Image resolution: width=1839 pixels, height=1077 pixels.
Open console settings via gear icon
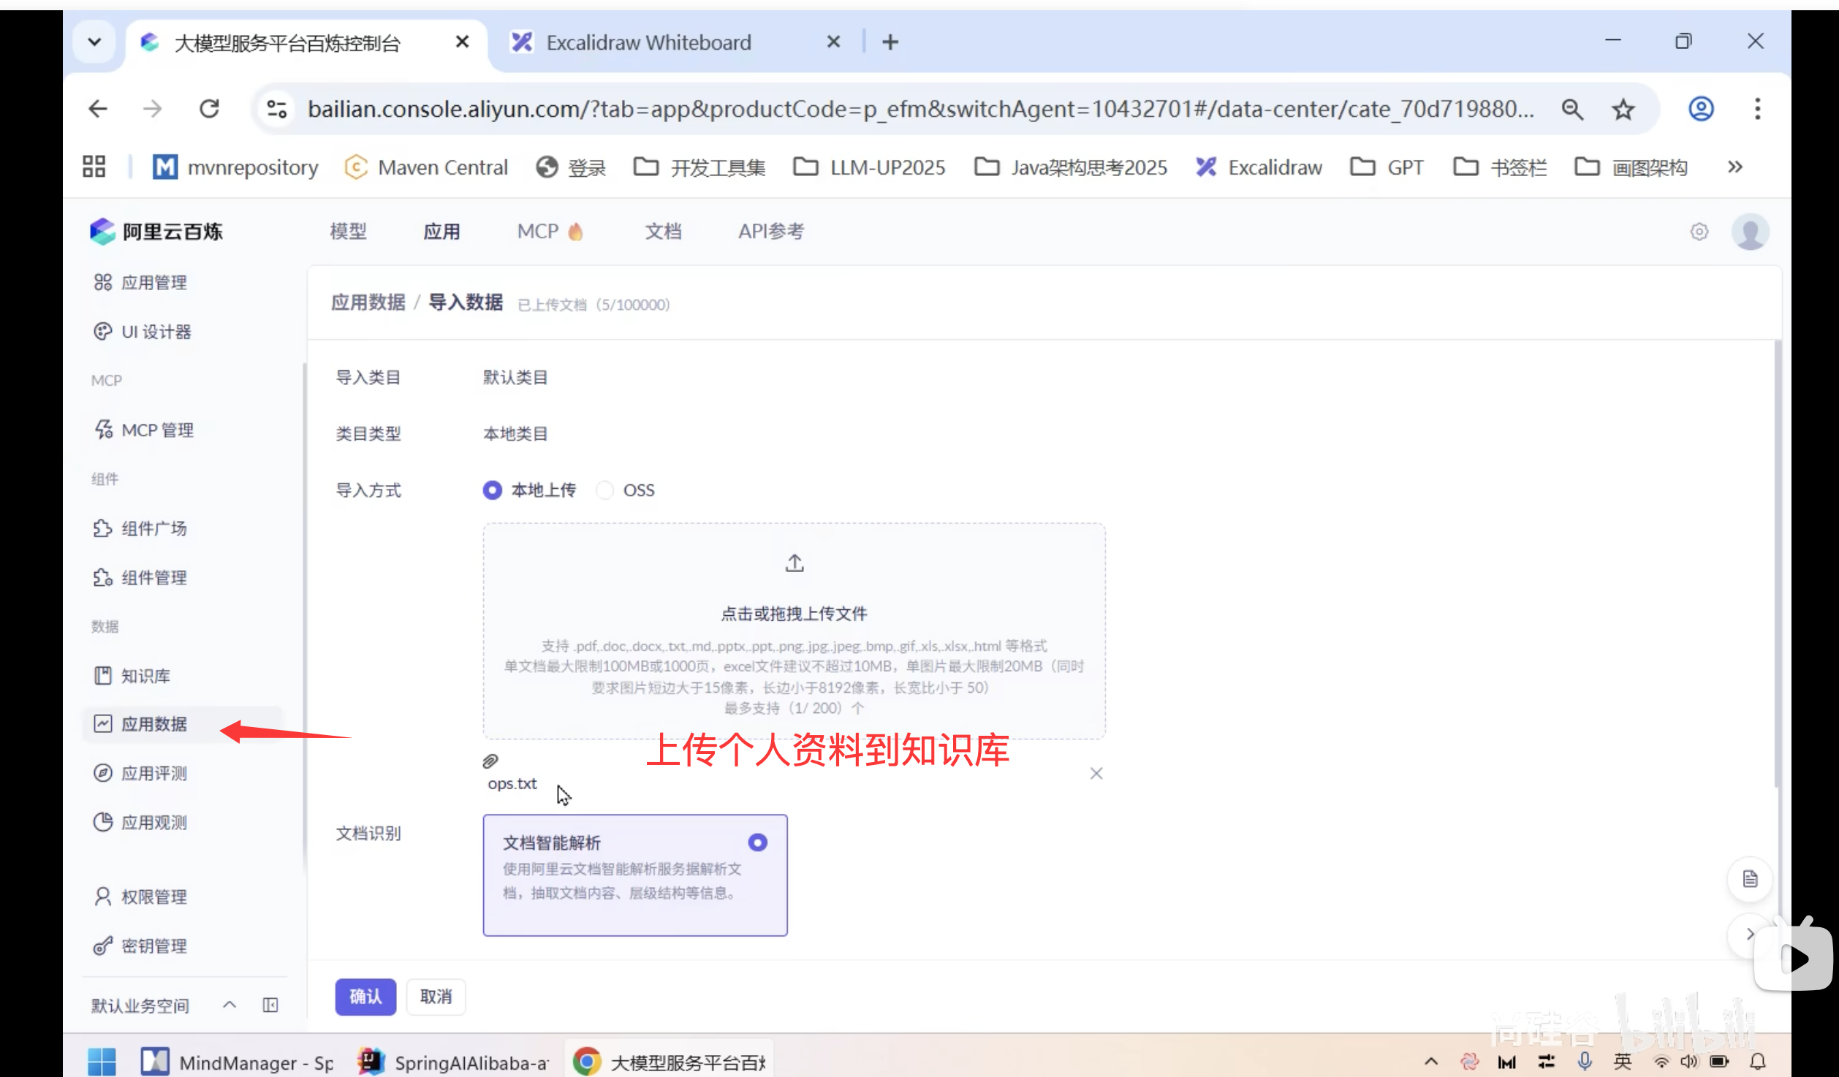[x=1699, y=231]
